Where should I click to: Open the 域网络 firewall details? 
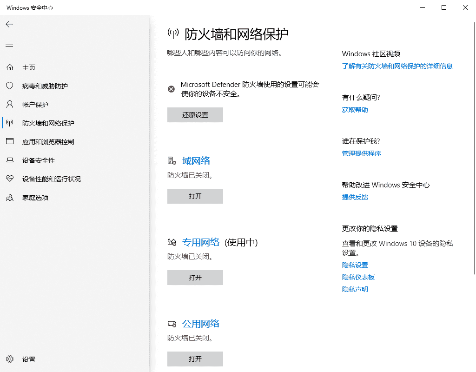click(196, 160)
